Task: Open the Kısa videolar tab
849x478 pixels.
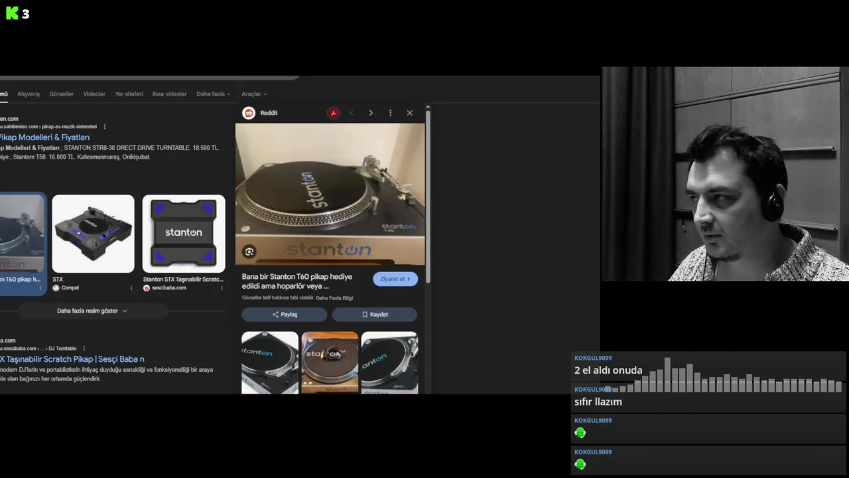Action: coord(170,94)
